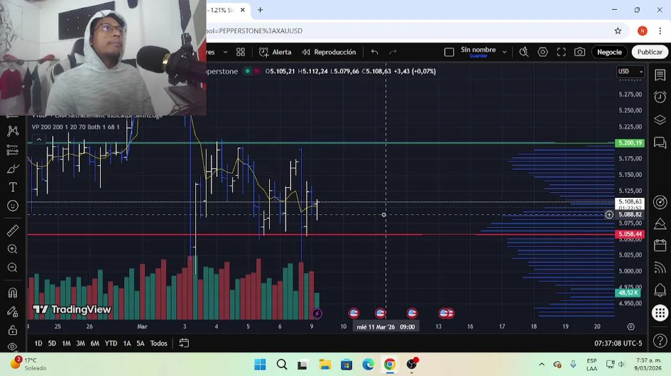Open the quick search icon
Viewport: 671px width, 376px height.
(524, 52)
